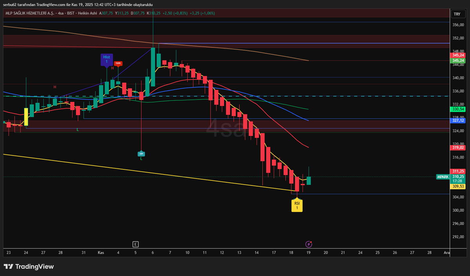Click date 31 on the time axis
Viewport: 470px width, 276px height.
(83, 253)
